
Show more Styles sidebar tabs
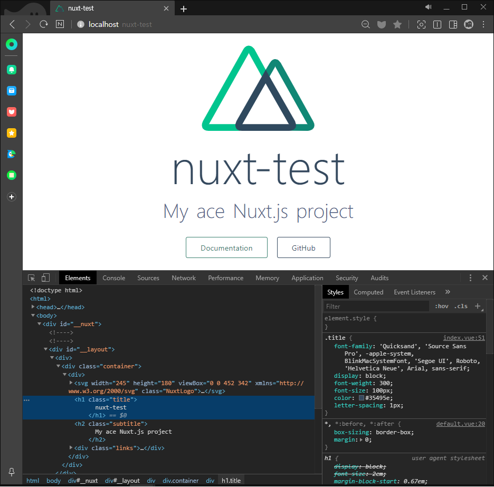[448, 292]
